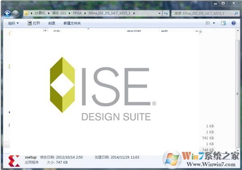This screenshot has height=170, width=242.
Task: Open the 组织 dropdown menu
Action: click(x=13, y=23)
